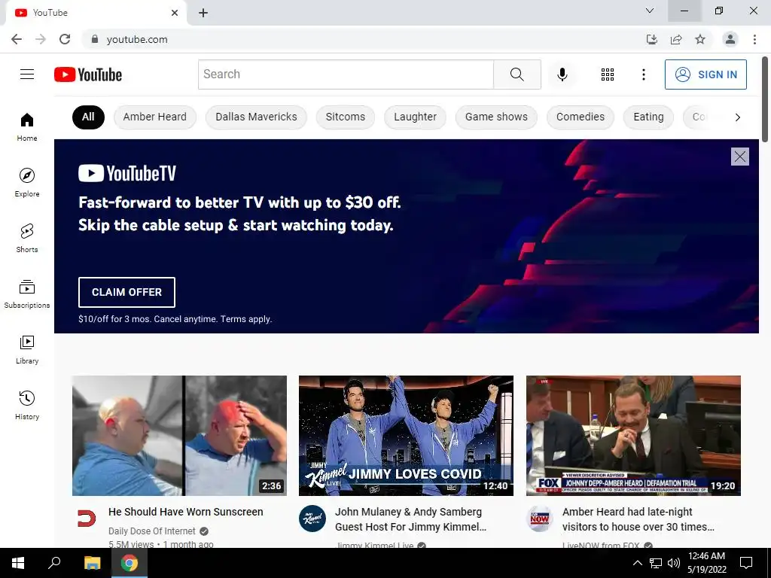This screenshot has height=578, width=771.
Task: Open Daily Dose Of Internet channel avatar
Action: 87,519
